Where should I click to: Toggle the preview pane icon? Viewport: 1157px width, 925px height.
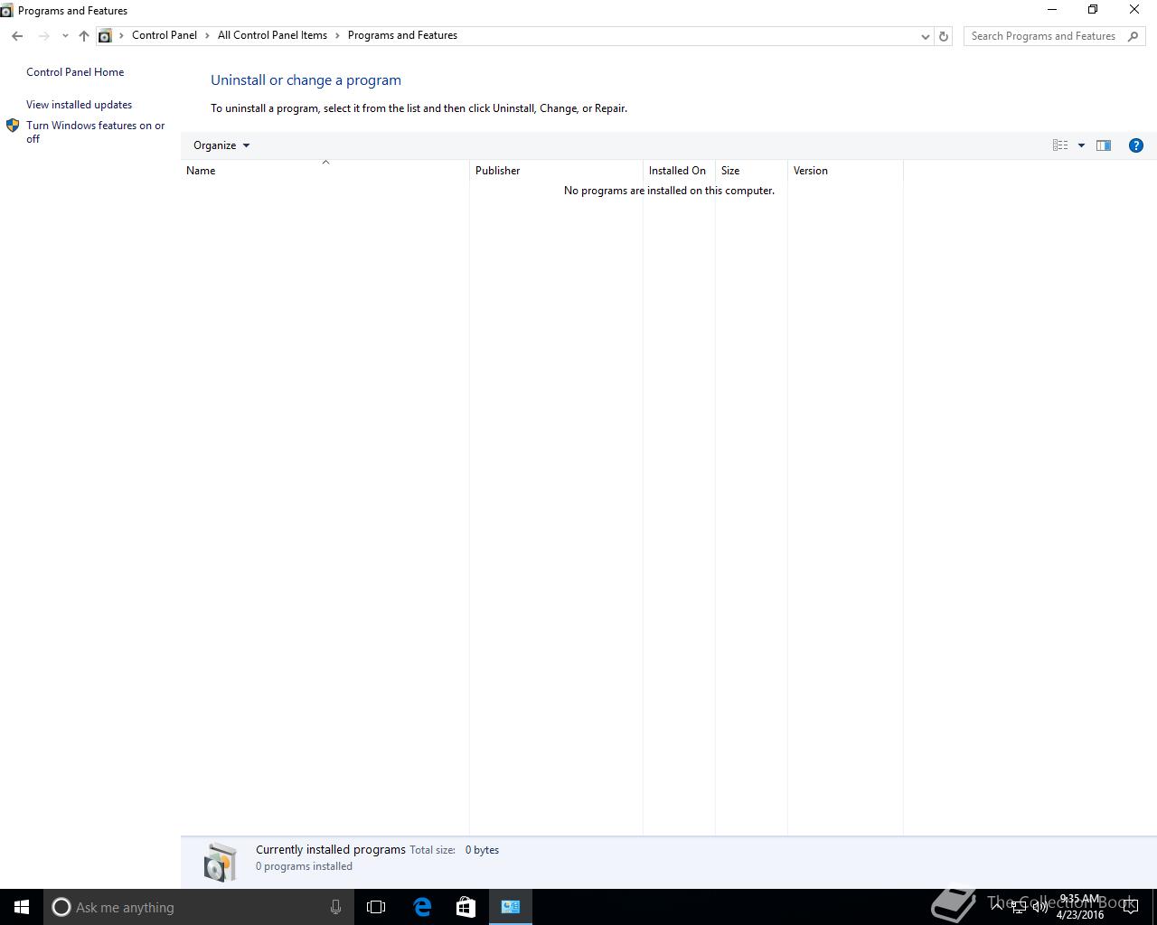point(1104,145)
